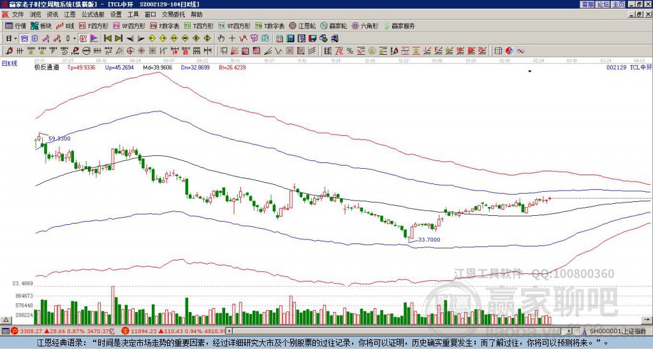Open the 行情 quotes view
Screen dimensions: 653x349
click(x=16, y=25)
